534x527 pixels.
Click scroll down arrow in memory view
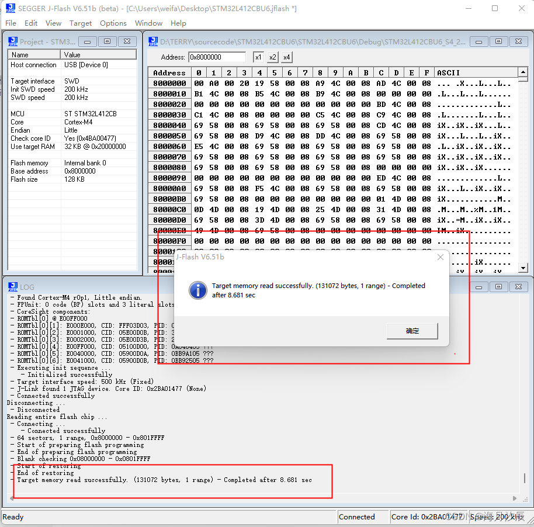coord(523,268)
